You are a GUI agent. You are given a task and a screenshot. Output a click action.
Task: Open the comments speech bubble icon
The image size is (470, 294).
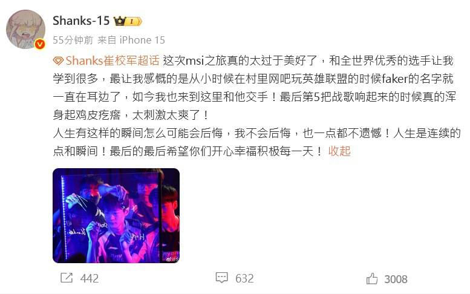click(x=222, y=278)
